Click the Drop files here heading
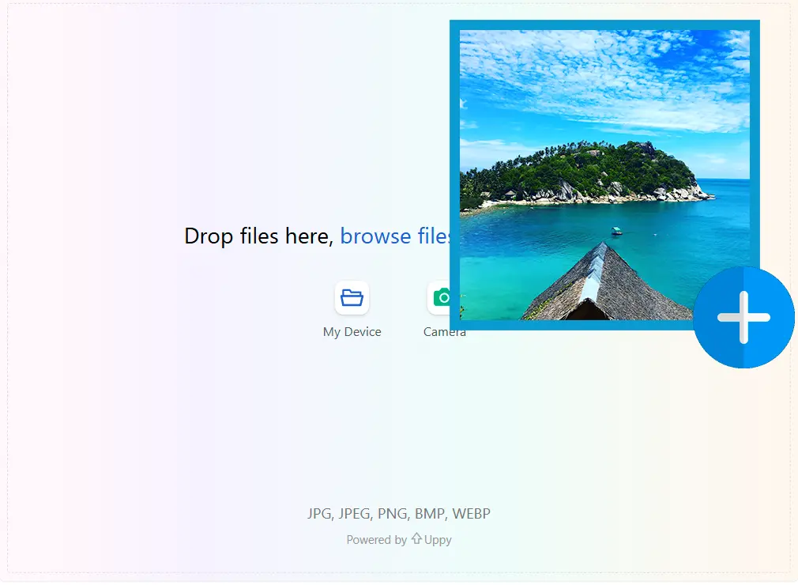Viewport: 798px width, 585px height. click(258, 236)
